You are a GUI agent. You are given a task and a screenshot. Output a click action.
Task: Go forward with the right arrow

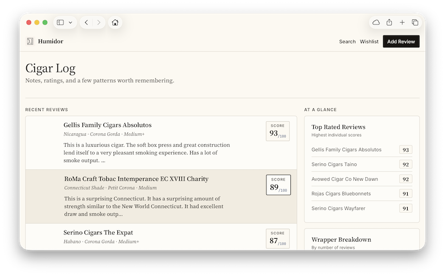tap(98, 22)
